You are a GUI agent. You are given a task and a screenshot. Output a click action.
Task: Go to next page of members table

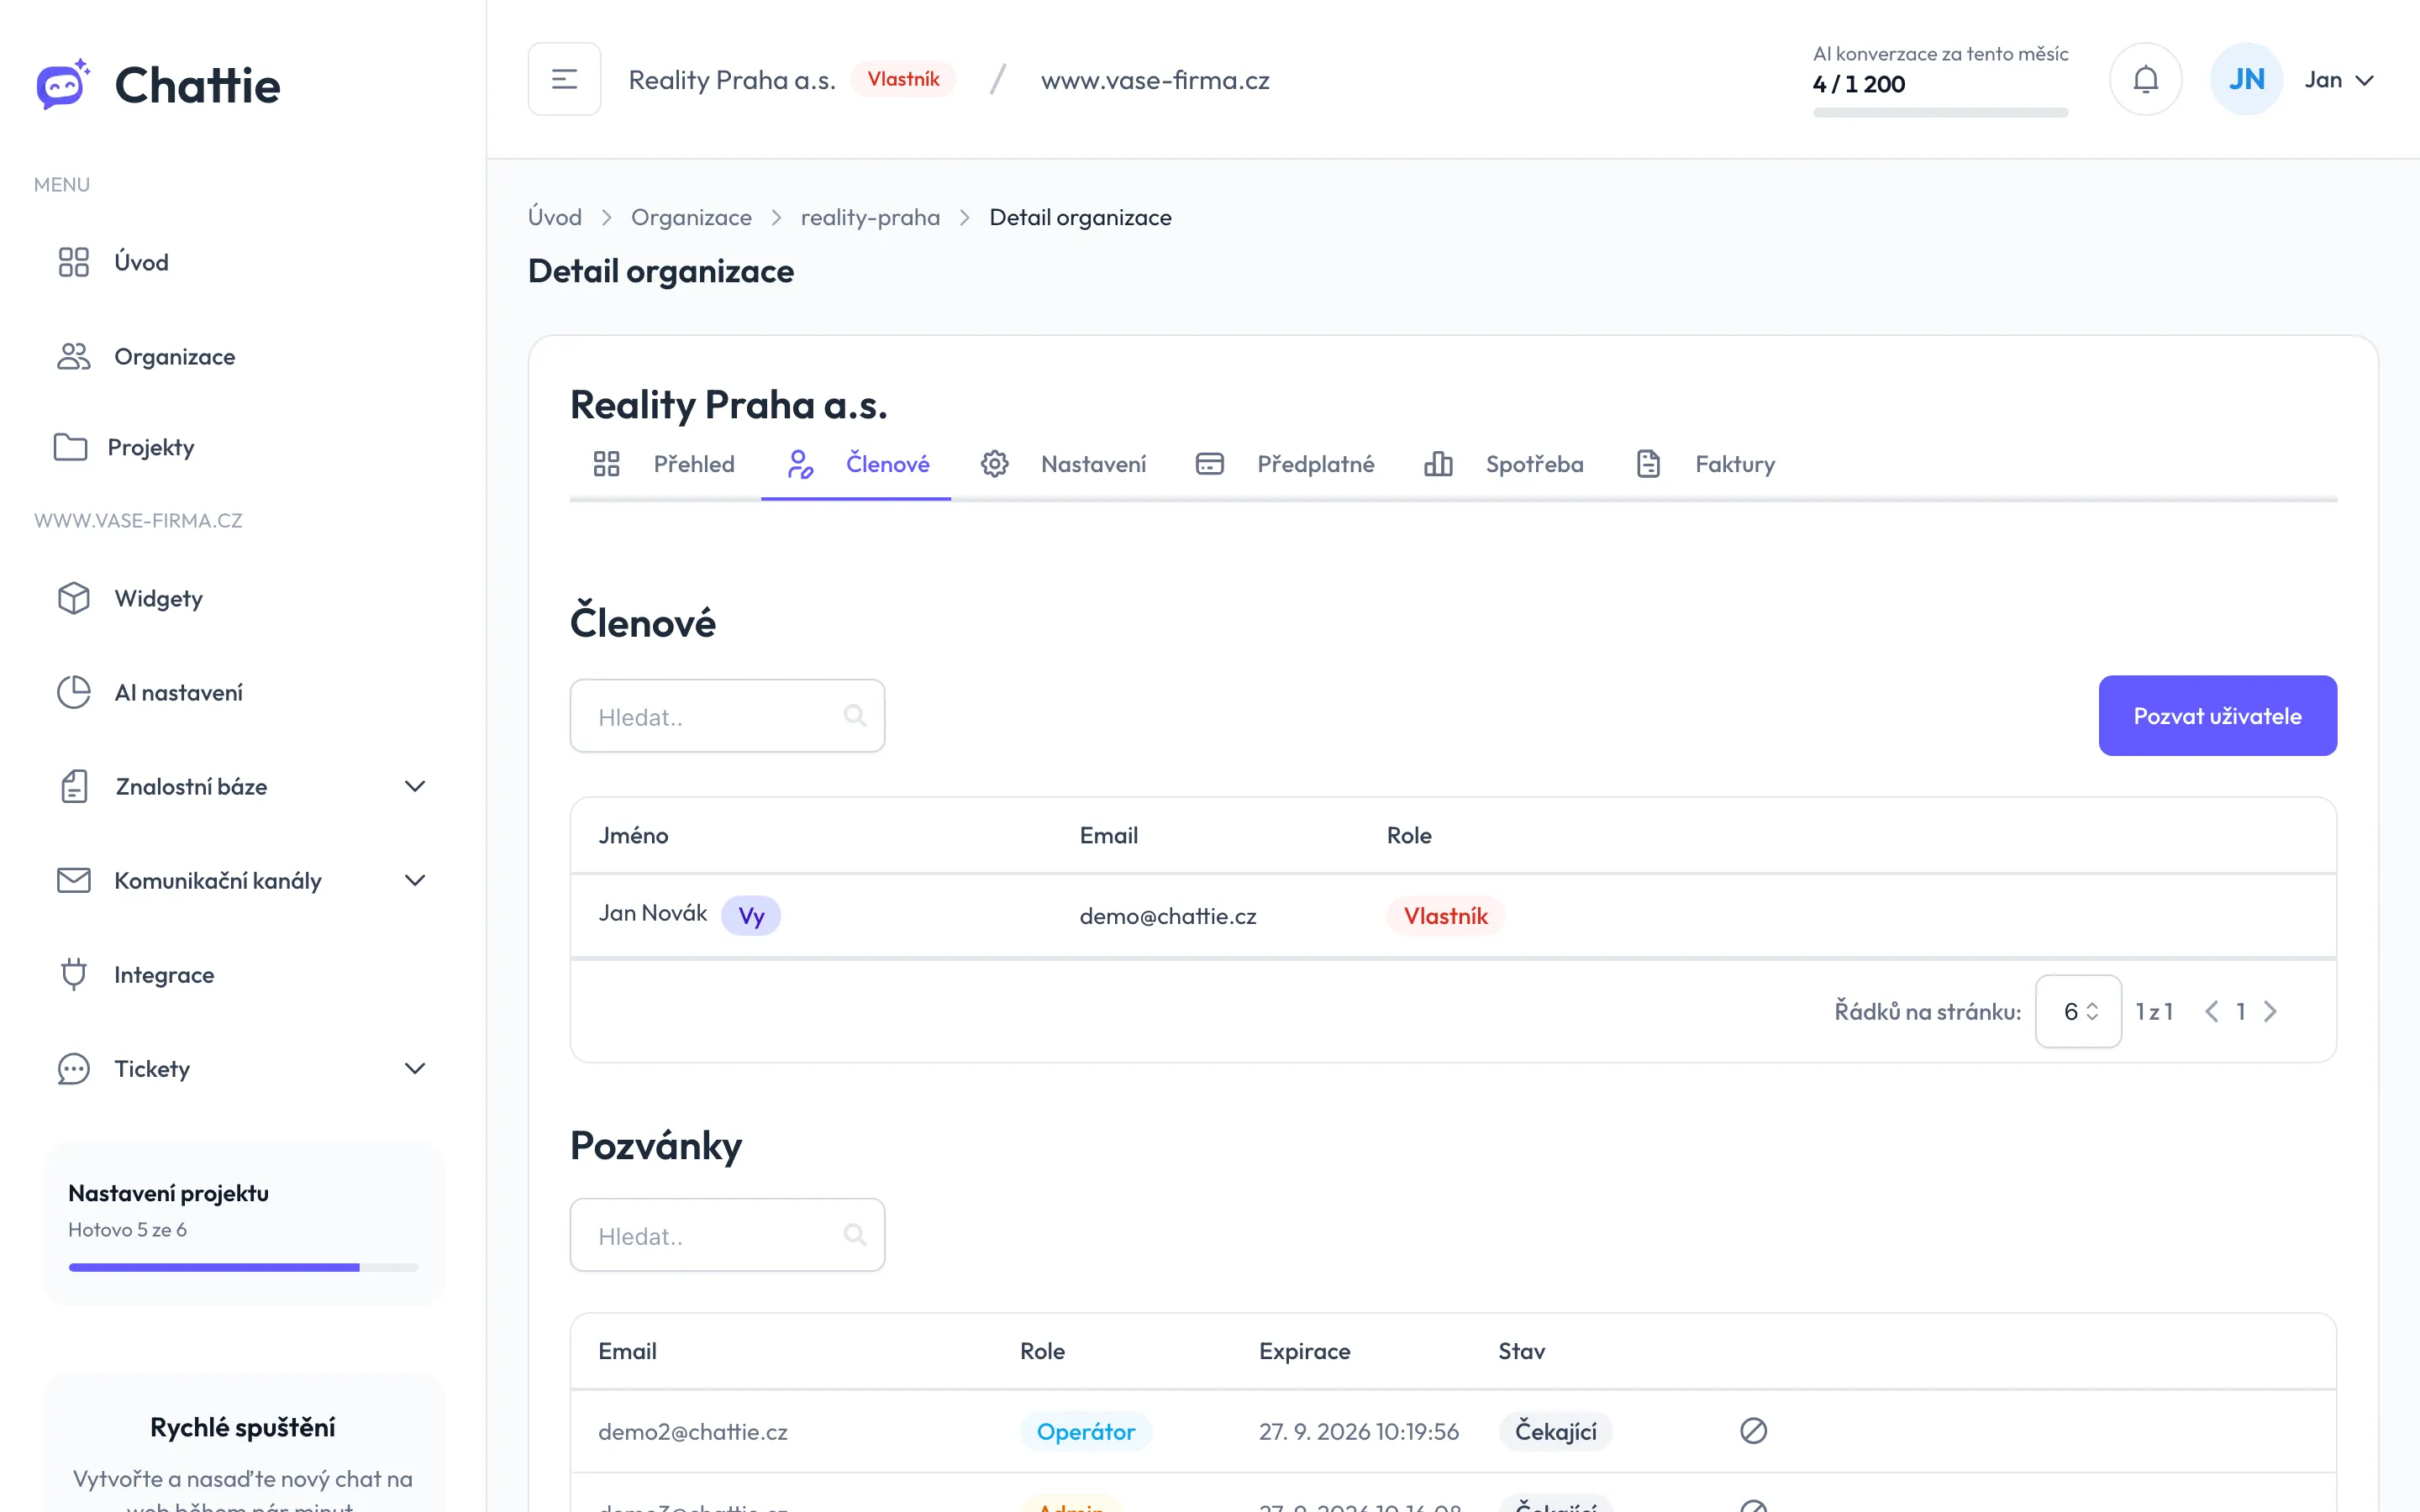[2270, 1011]
